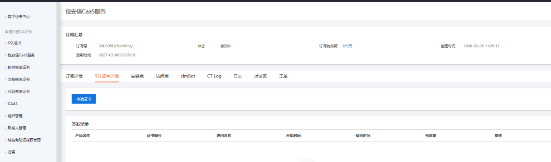Go to 组织管理 in sidebar
551x162 pixels.
coord(15,116)
